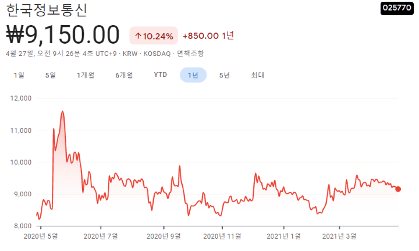This screenshot has width=419, height=251.
Task: Click the up arrow icon in change badge
Action: click(x=138, y=36)
